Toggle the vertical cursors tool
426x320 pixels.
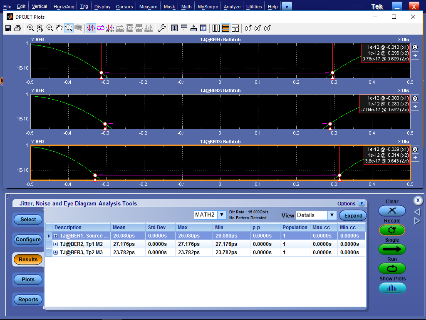[x=91, y=28]
